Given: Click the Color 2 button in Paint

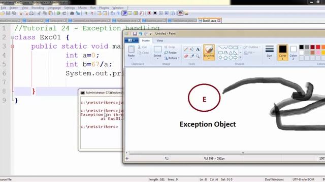Looking at the screenshot, I should pyautogui.click(x=293, y=53).
